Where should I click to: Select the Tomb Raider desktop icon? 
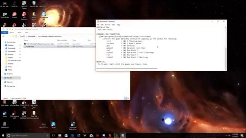[x=5, y=15]
